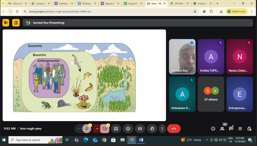257x146 pixels.
Task: Open the activities grid icon
Action: point(240,129)
